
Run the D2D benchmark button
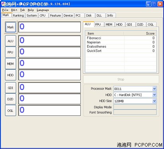click(10, 99)
